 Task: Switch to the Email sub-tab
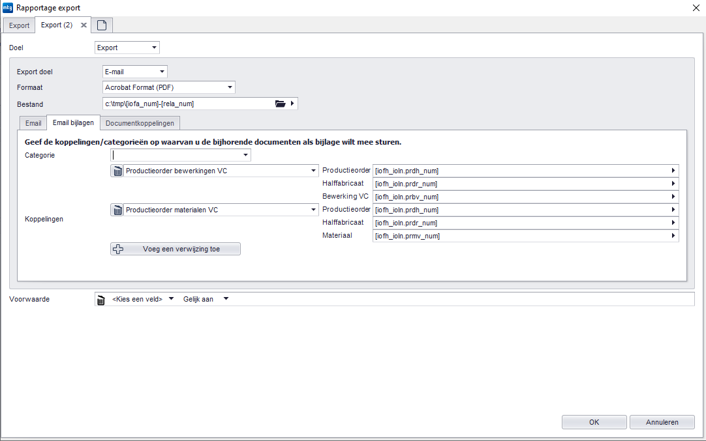coord(33,123)
